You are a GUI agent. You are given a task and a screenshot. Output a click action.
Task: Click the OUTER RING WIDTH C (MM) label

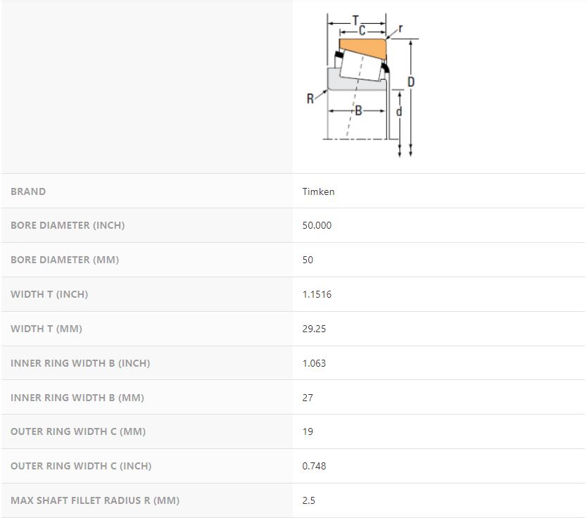tap(78, 431)
